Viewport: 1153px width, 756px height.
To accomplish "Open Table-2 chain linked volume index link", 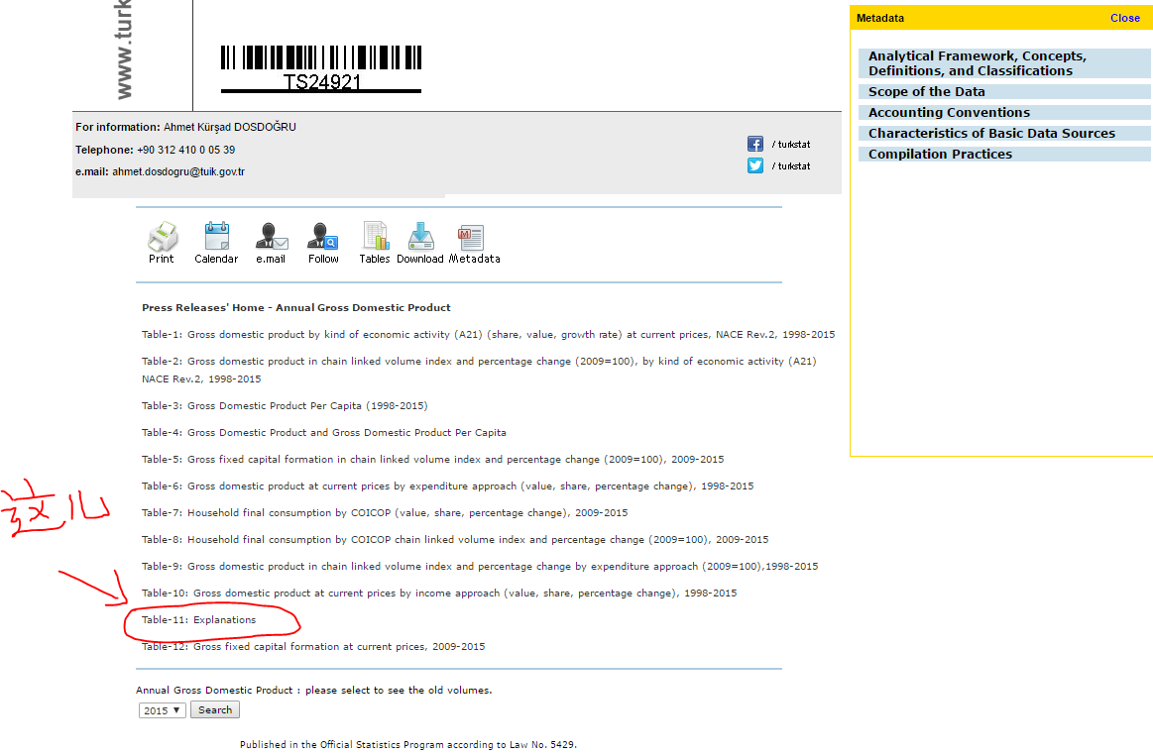I will 479,370.
